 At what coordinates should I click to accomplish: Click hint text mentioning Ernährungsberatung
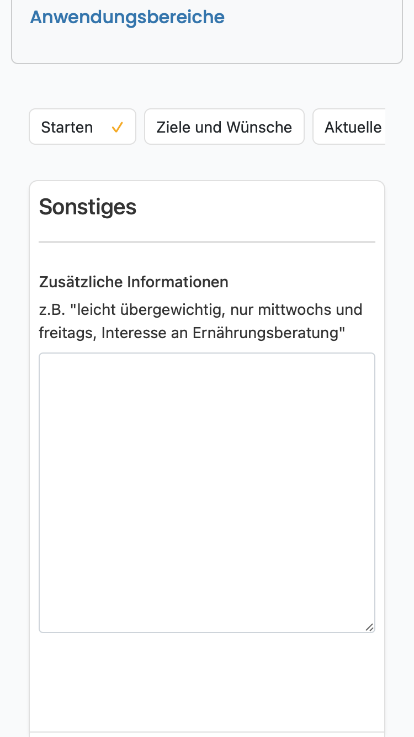pos(192,333)
